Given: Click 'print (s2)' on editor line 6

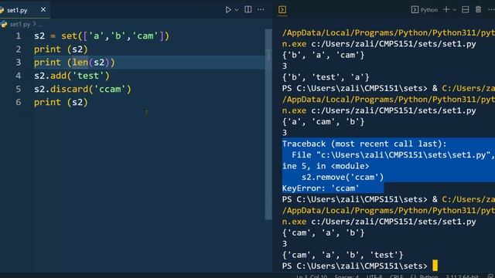Looking at the screenshot, I should (61, 102).
